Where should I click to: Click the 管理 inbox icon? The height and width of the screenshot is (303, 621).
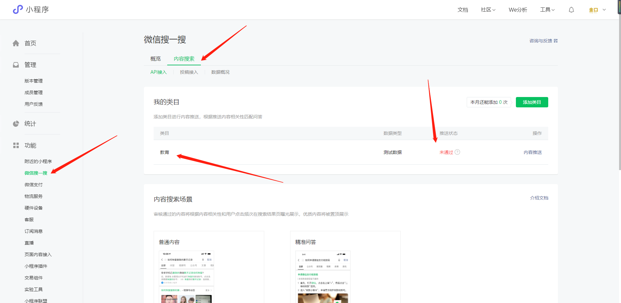click(16, 65)
